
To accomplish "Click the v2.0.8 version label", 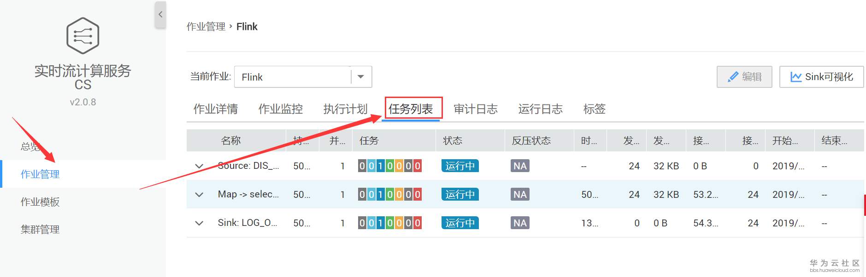I will point(83,102).
